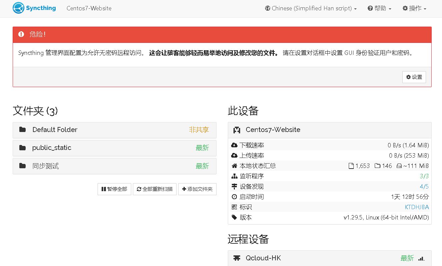
Task: Click the Qcloud-HK device identicon
Action: tap(237, 258)
